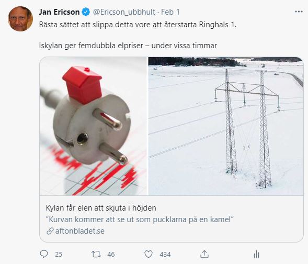Click the aftonbladet.se source link
The height and width of the screenshot is (264, 308).
coord(80,231)
